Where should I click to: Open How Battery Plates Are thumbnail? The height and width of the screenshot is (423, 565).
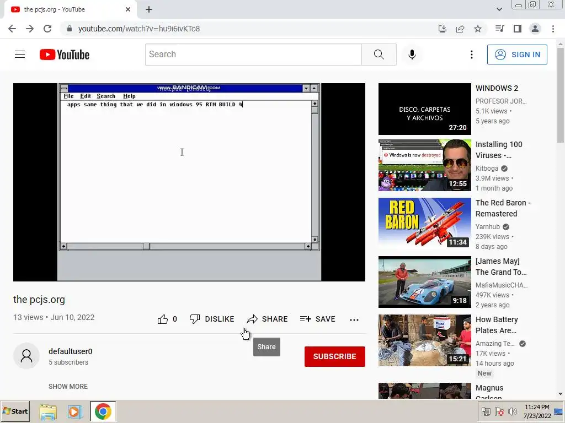[x=424, y=340]
